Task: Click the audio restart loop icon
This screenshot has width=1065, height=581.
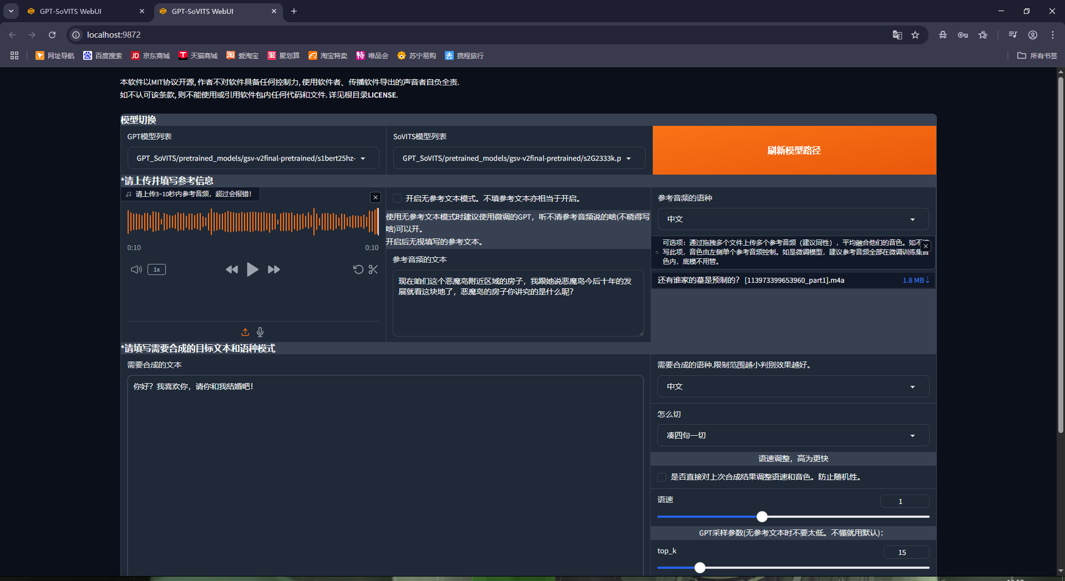Action: [x=358, y=269]
